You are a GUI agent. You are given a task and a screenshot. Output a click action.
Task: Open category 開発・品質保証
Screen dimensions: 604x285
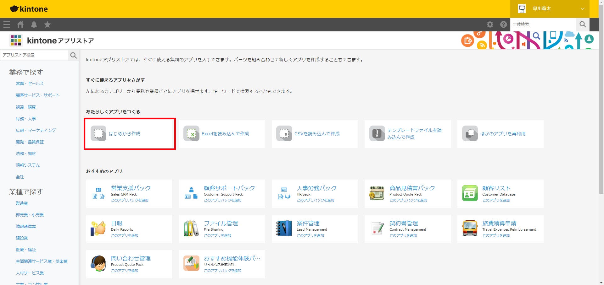(30, 142)
